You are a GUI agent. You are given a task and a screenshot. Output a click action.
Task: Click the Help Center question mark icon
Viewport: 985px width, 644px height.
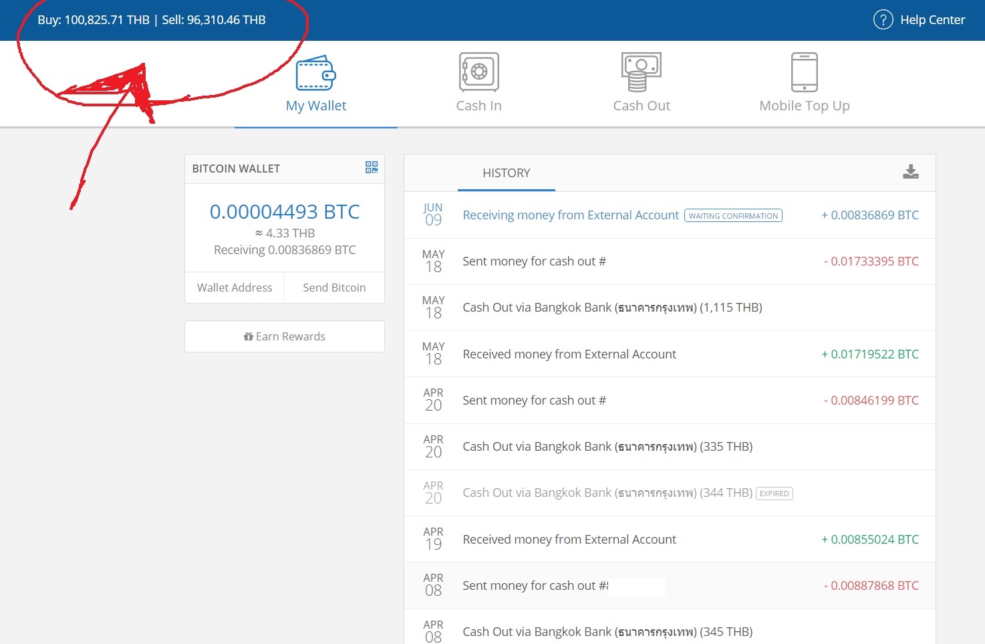[x=883, y=20]
